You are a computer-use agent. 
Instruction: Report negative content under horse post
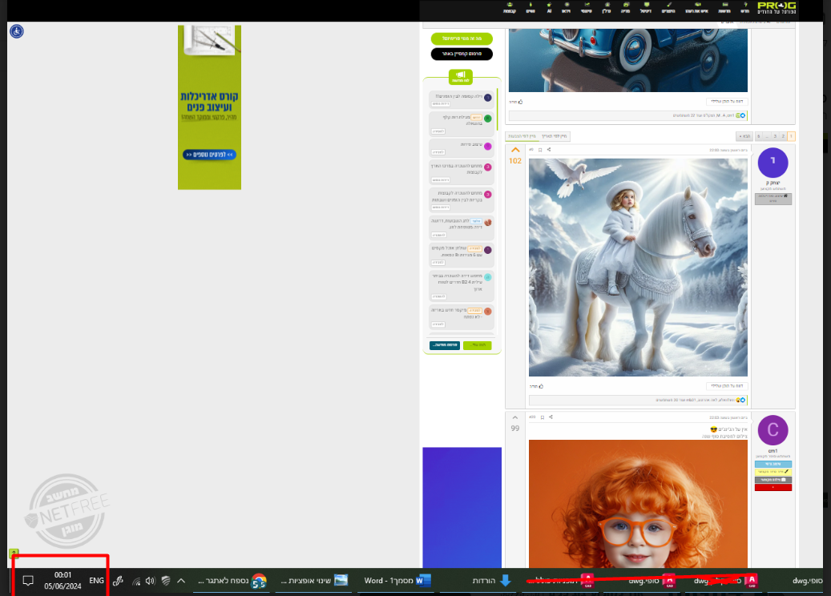727,386
